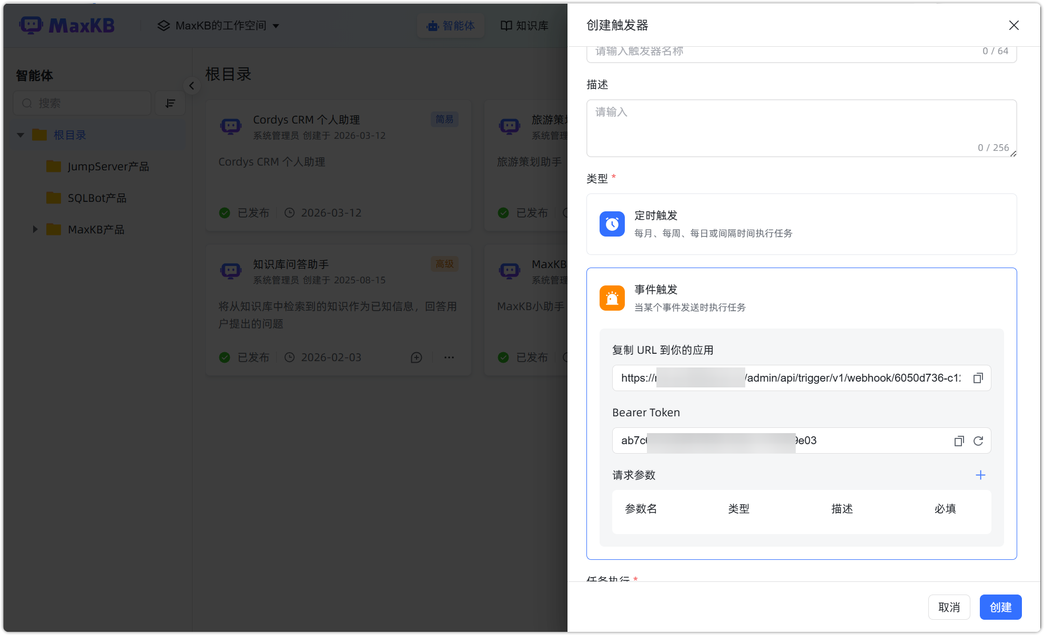This screenshot has height=635, width=1044.
Task: Refresh the Bearer Token with the regenerate icon
Action: pyautogui.click(x=978, y=441)
